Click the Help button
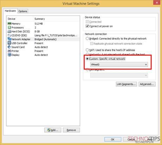The width and height of the screenshot is (162, 145). (x=150, y=139)
